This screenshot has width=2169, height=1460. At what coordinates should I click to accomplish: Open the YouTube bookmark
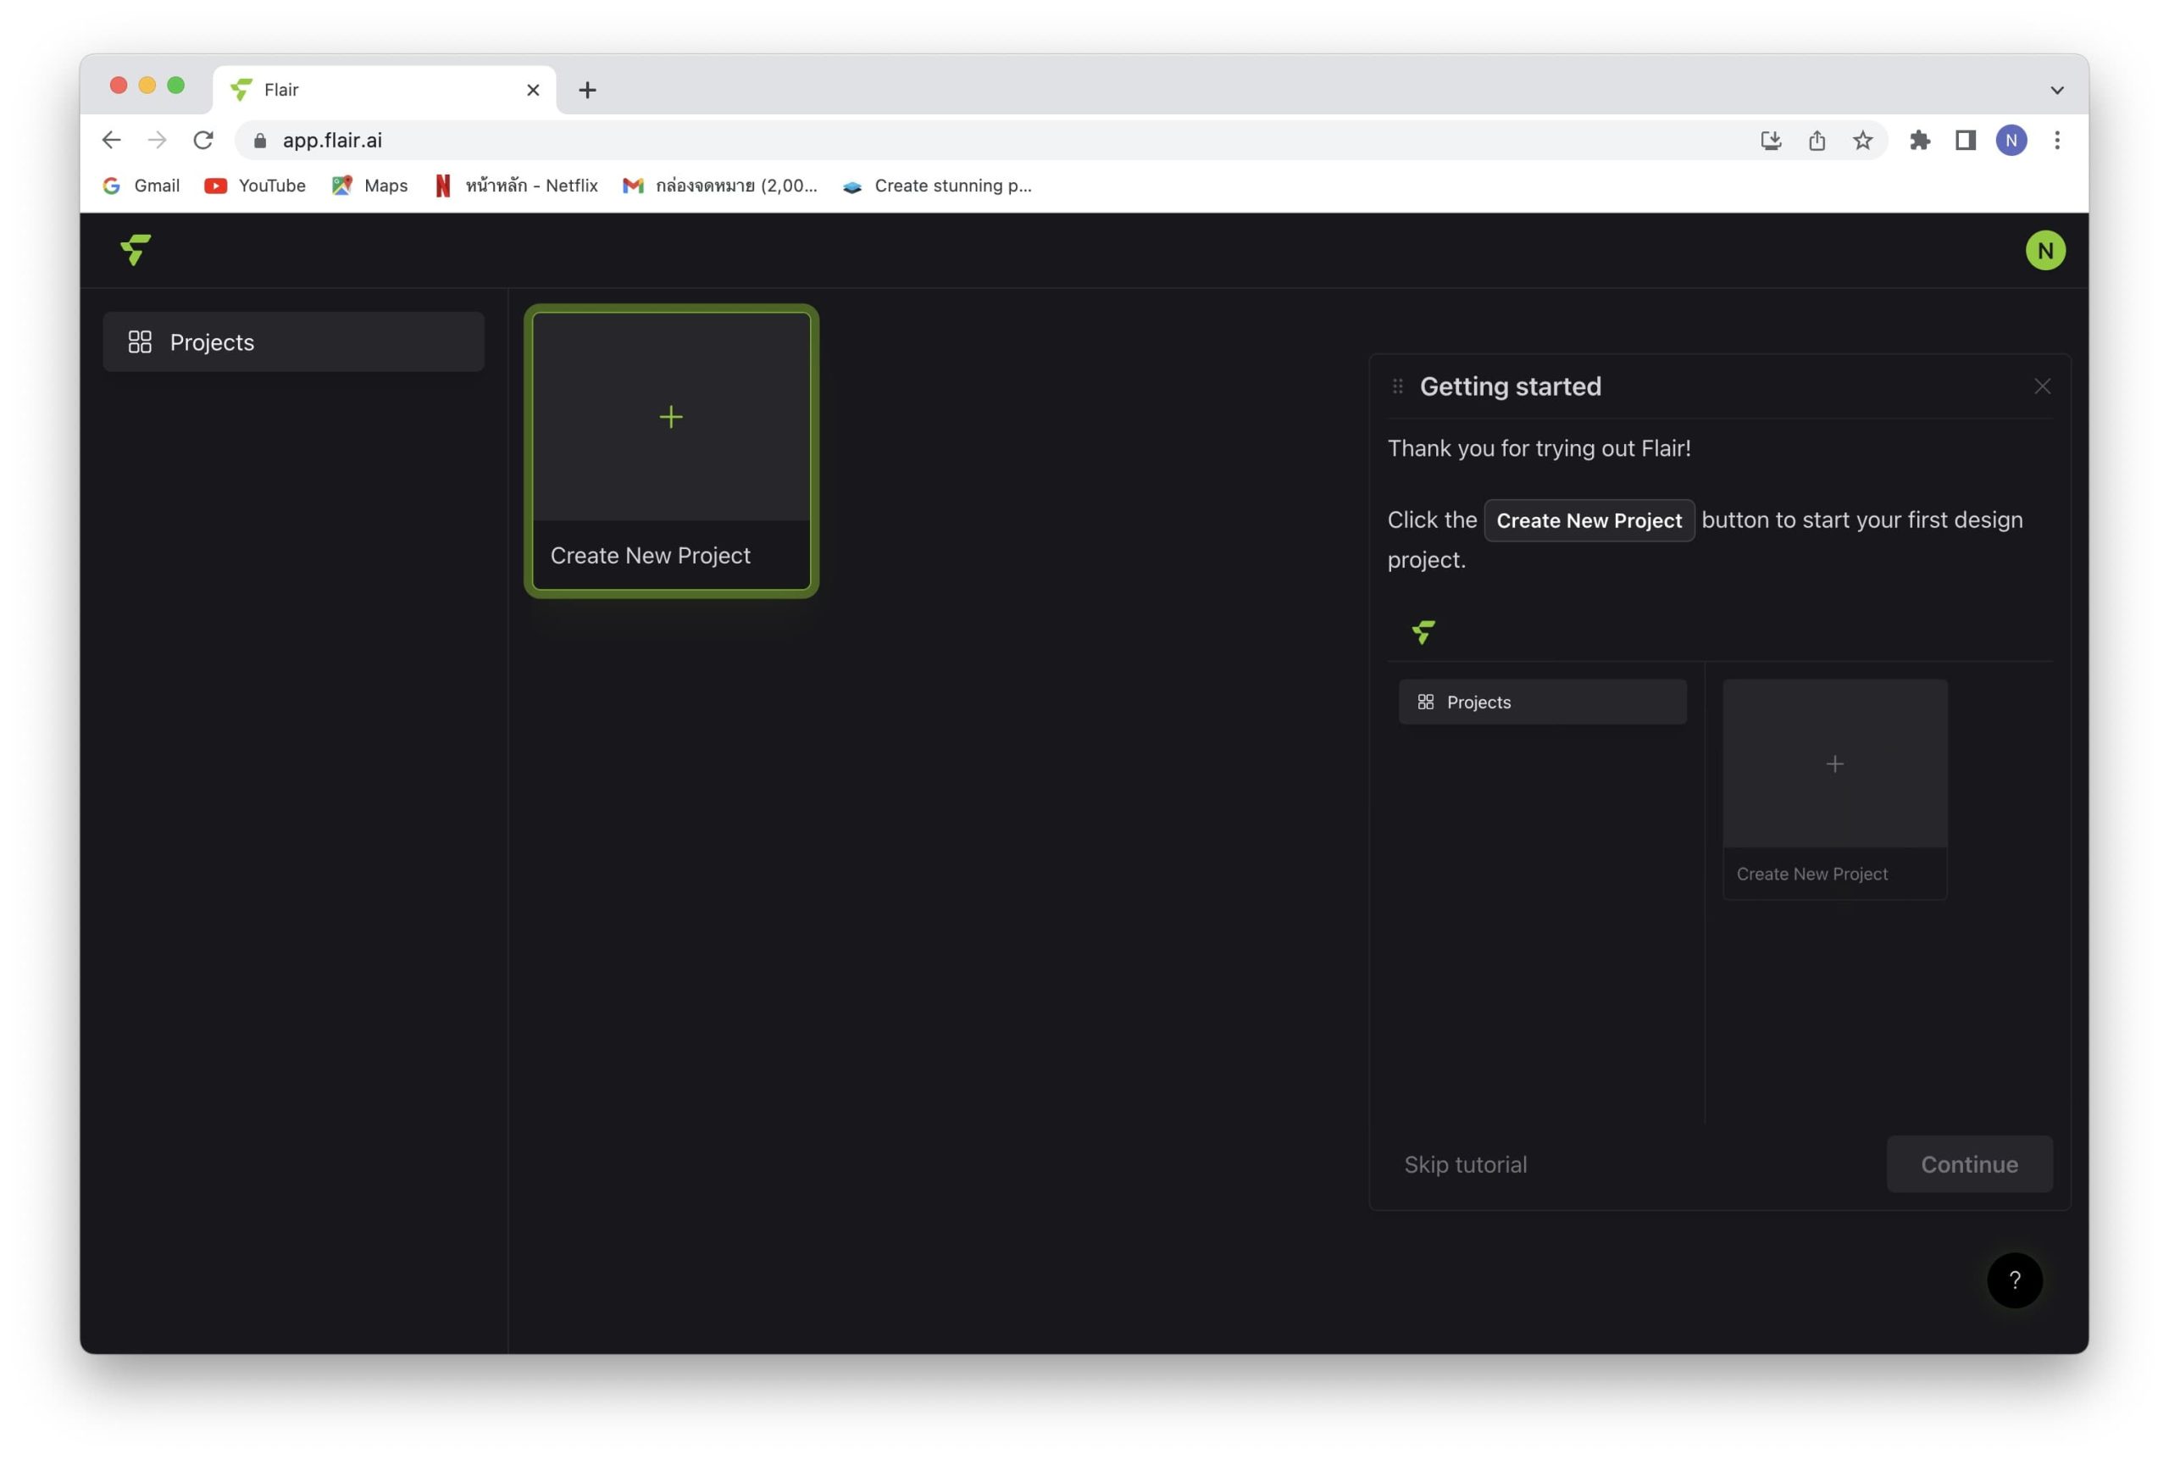(x=255, y=186)
